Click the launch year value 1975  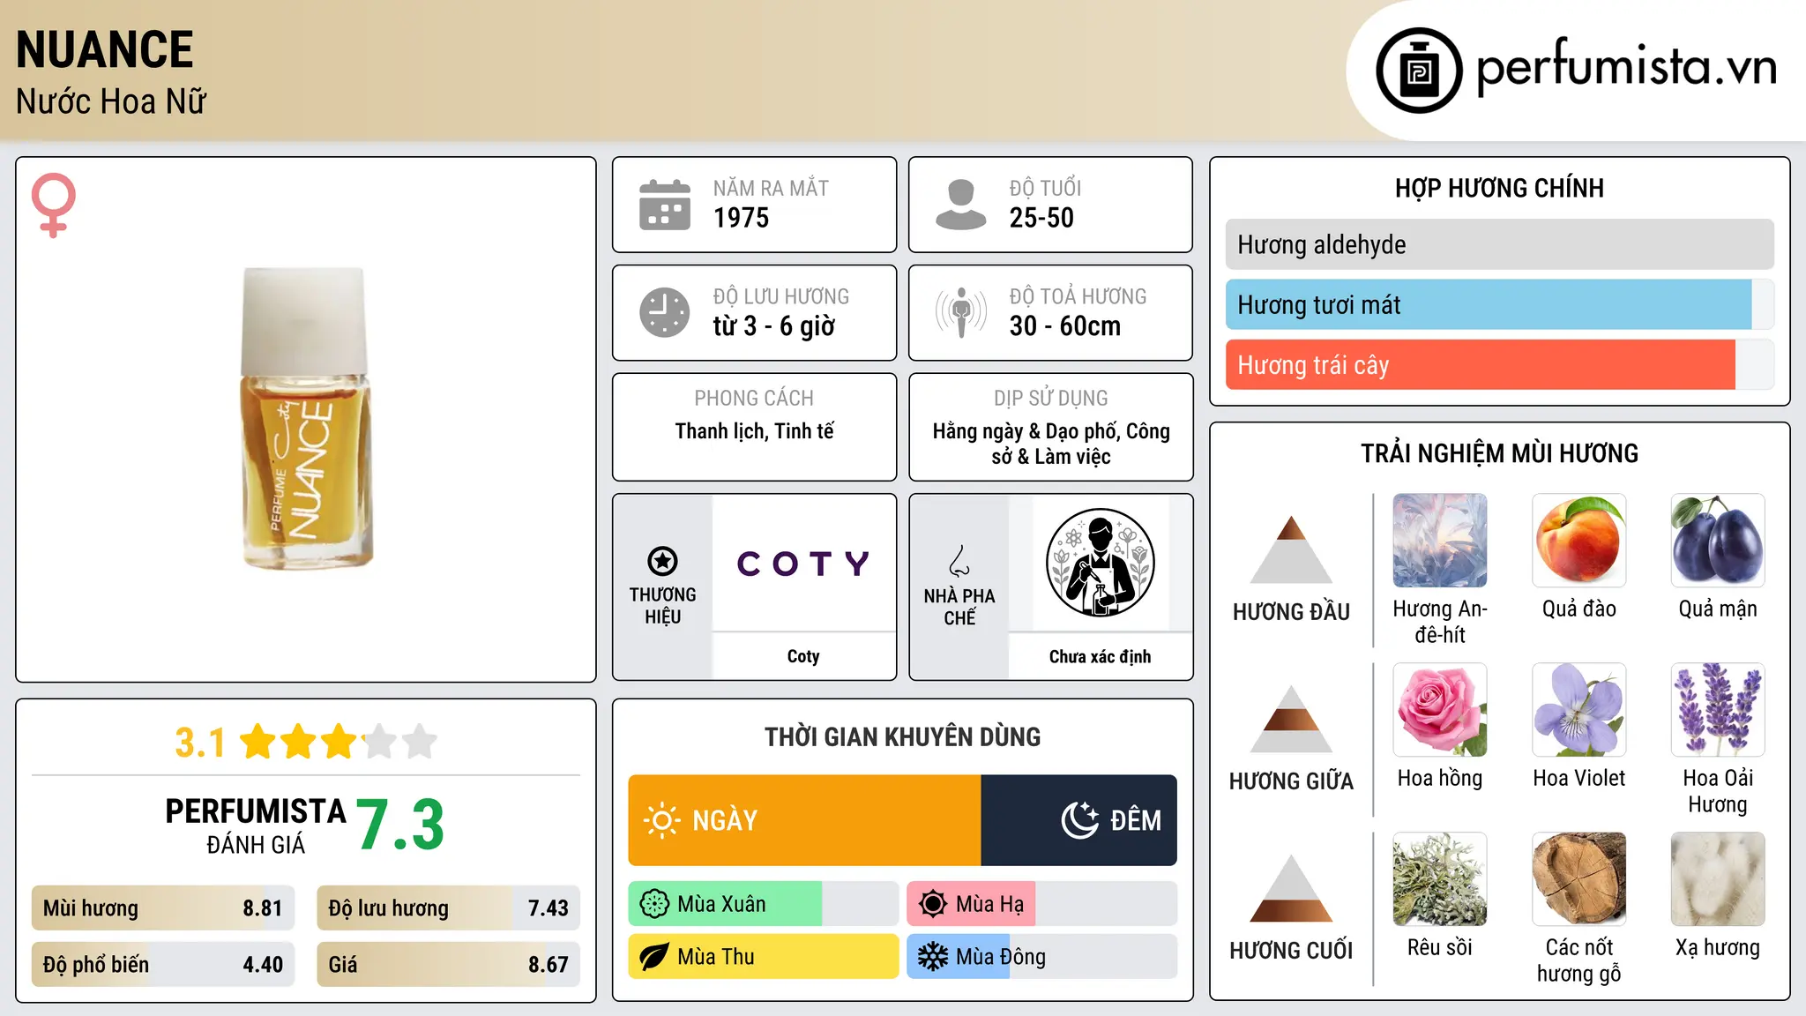(x=742, y=218)
